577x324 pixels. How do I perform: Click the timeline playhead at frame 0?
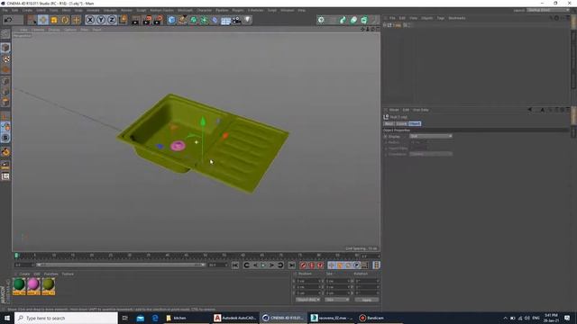point(16,256)
